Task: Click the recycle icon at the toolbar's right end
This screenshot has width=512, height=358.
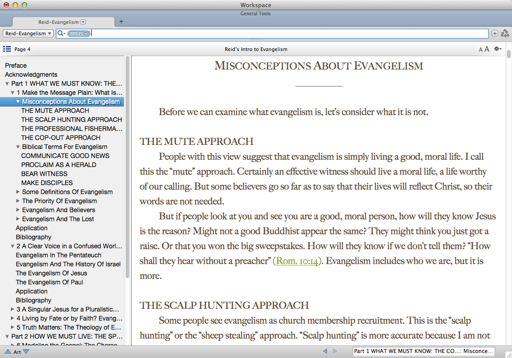Action: coord(505,33)
